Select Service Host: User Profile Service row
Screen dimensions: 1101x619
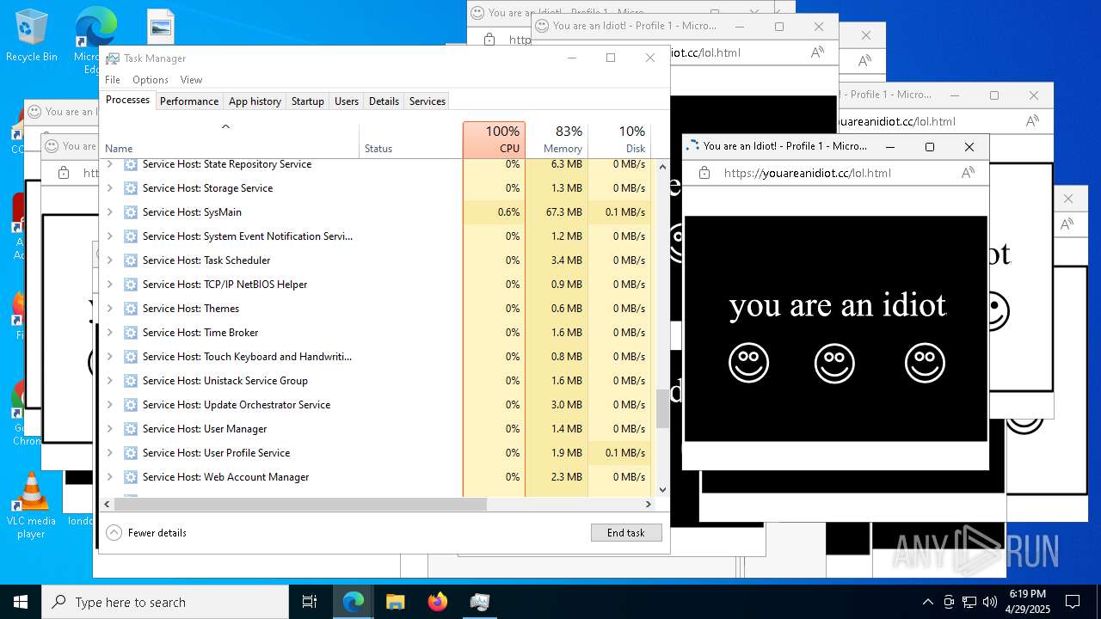(377, 452)
